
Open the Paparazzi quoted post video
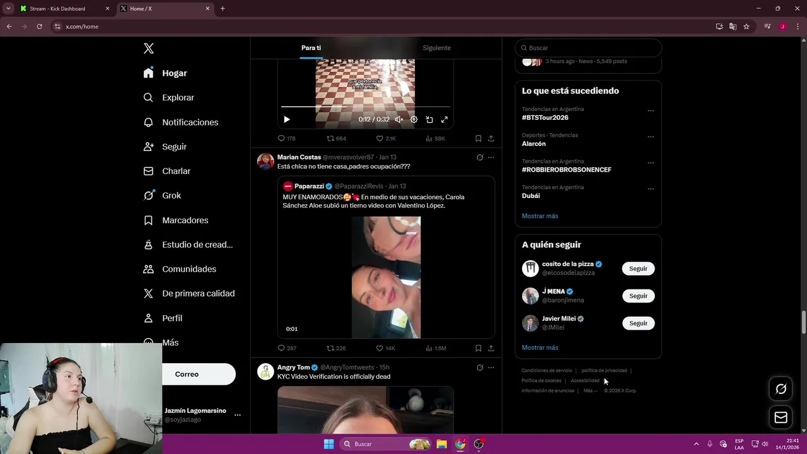(x=386, y=277)
